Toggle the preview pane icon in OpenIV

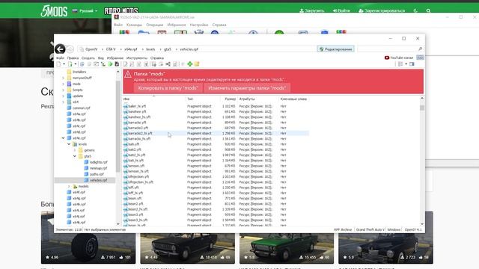click(412, 64)
